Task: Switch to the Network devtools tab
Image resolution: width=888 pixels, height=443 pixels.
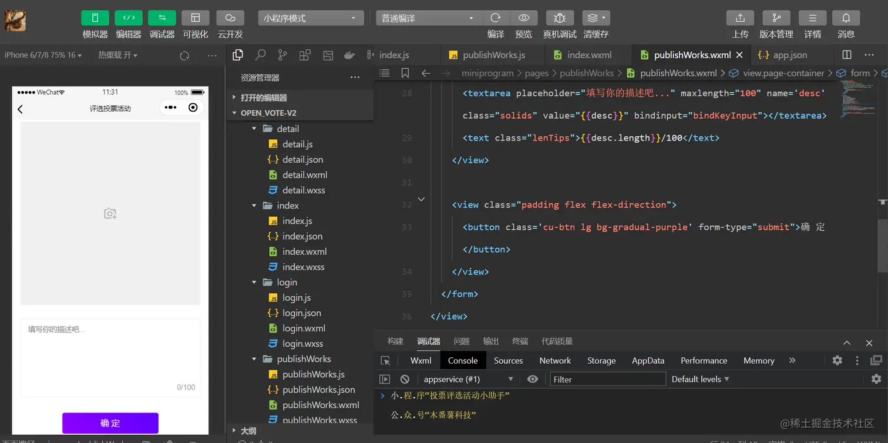Action: [555, 360]
